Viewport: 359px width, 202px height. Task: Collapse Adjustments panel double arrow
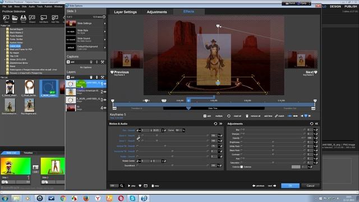pos(316,123)
